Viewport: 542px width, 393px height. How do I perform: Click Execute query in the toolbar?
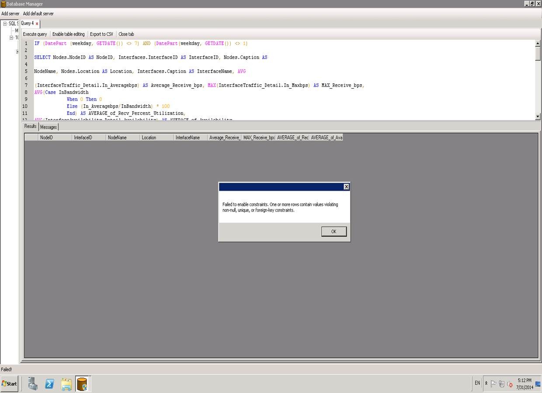point(35,34)
